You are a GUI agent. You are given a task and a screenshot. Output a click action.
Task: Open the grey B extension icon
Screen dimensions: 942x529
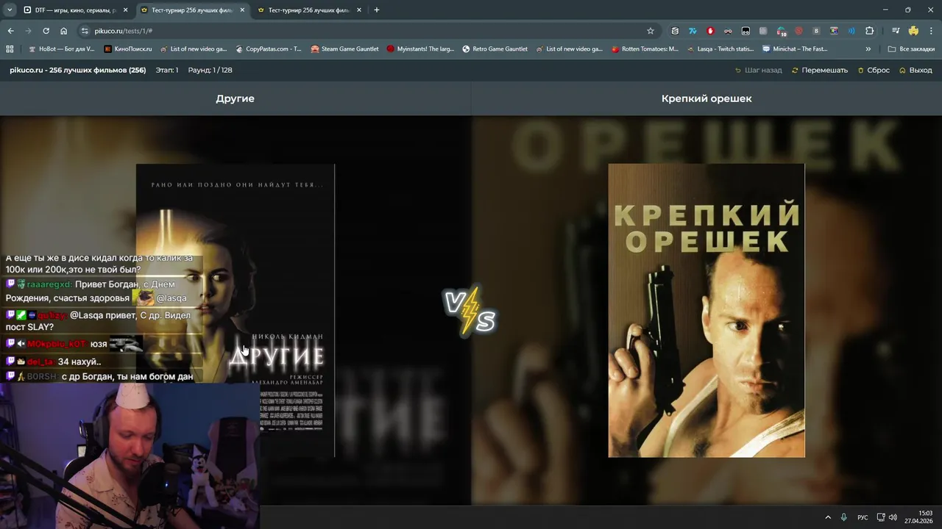816,31
